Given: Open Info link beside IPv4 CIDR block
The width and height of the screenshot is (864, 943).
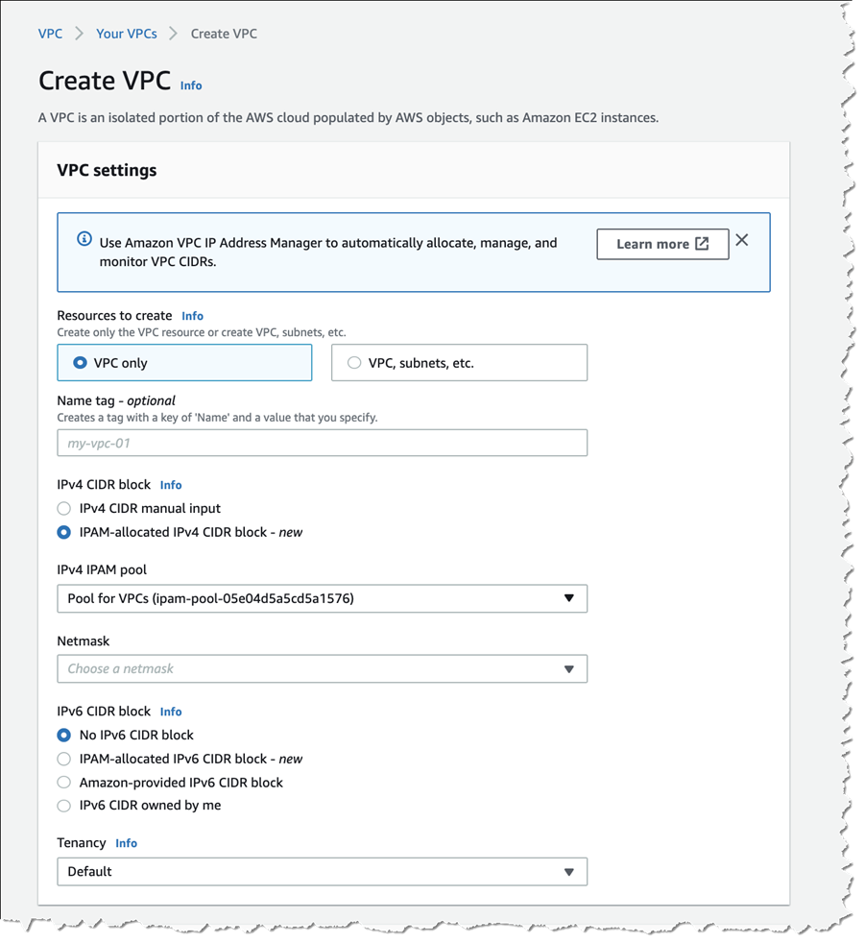Looking at the screenshot, I should [x=171, y=485].
